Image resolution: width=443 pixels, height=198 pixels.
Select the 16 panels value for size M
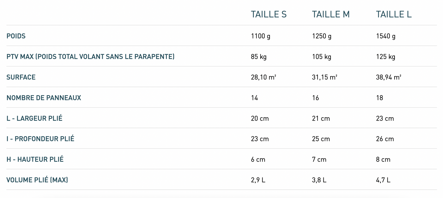[x=315, y=98]
